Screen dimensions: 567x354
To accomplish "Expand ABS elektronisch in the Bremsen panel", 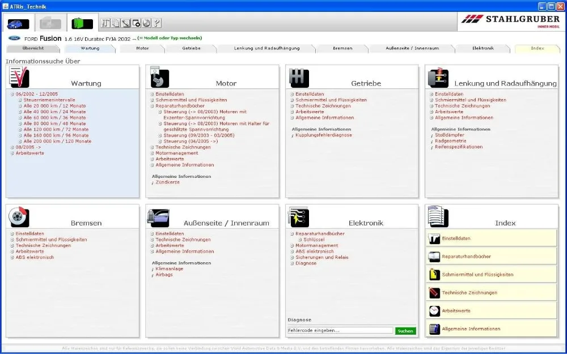I will [x=12, y=258].
